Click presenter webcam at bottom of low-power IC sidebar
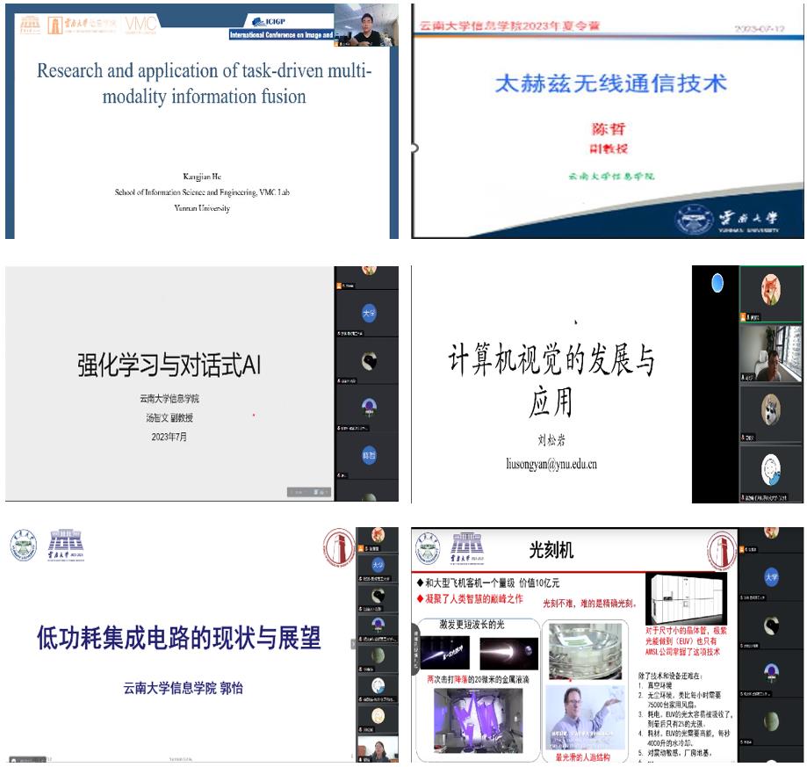Screen dimensions: 807x767 tap(378, 749)
